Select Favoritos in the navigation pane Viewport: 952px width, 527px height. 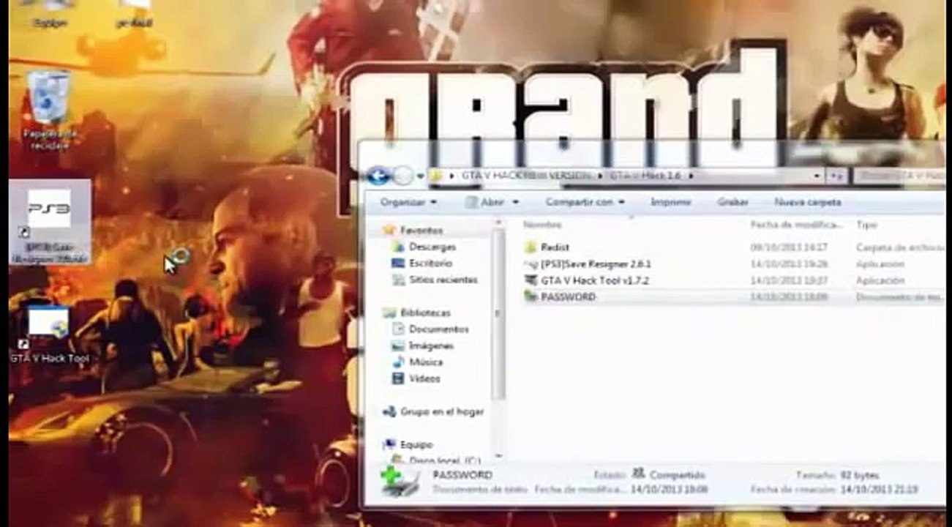pyautogui.click(x=421, y=230)
